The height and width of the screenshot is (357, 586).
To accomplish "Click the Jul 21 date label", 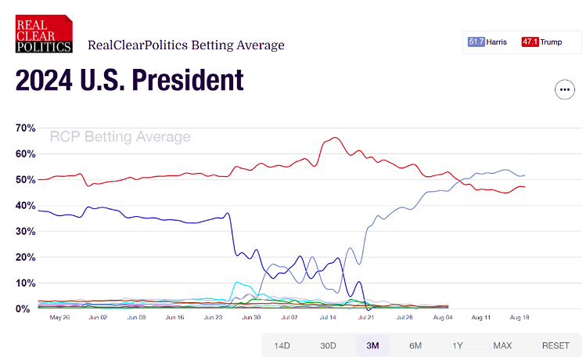I will point(365,318).
